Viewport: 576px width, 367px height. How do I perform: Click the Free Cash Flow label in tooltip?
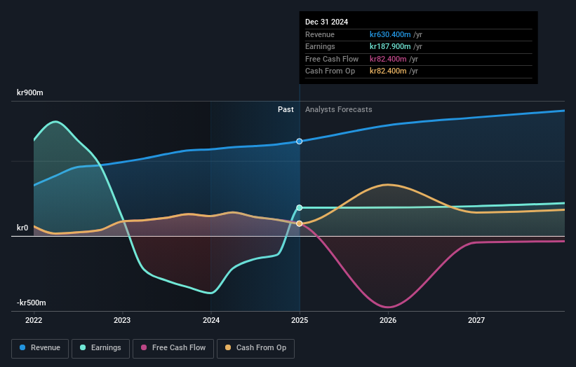(332, 59)
